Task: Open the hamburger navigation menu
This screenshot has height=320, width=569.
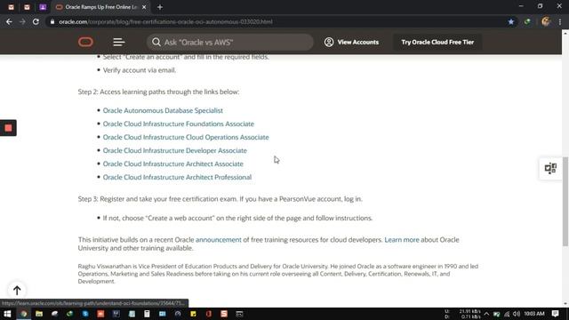Action: [x=118, y=42]
